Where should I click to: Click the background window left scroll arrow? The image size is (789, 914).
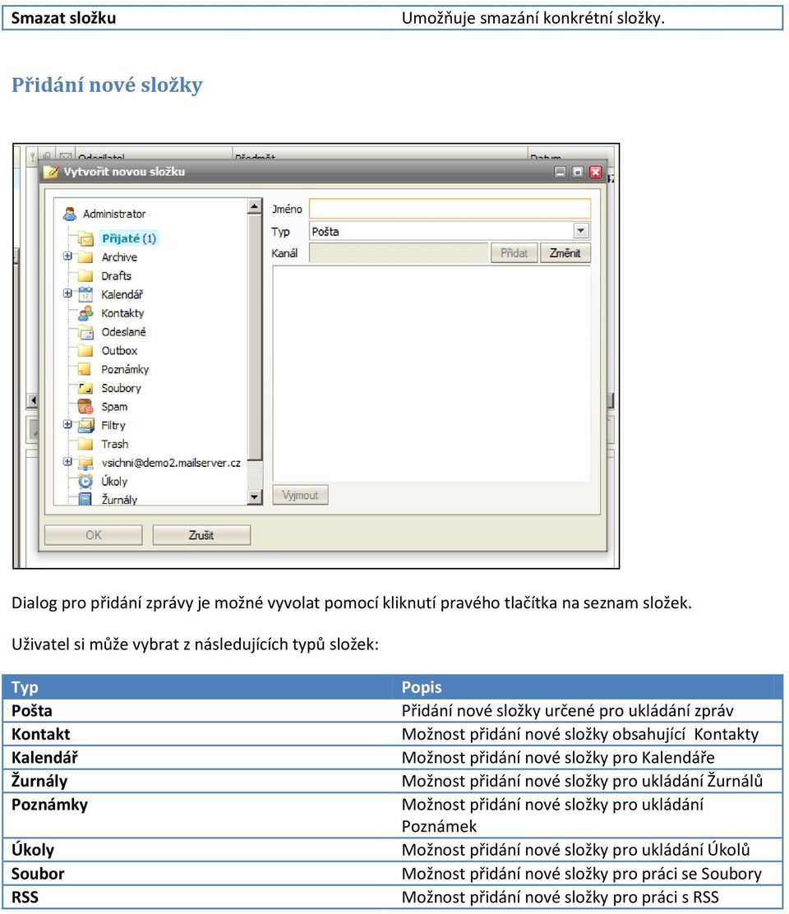click(x=33, y=400)
